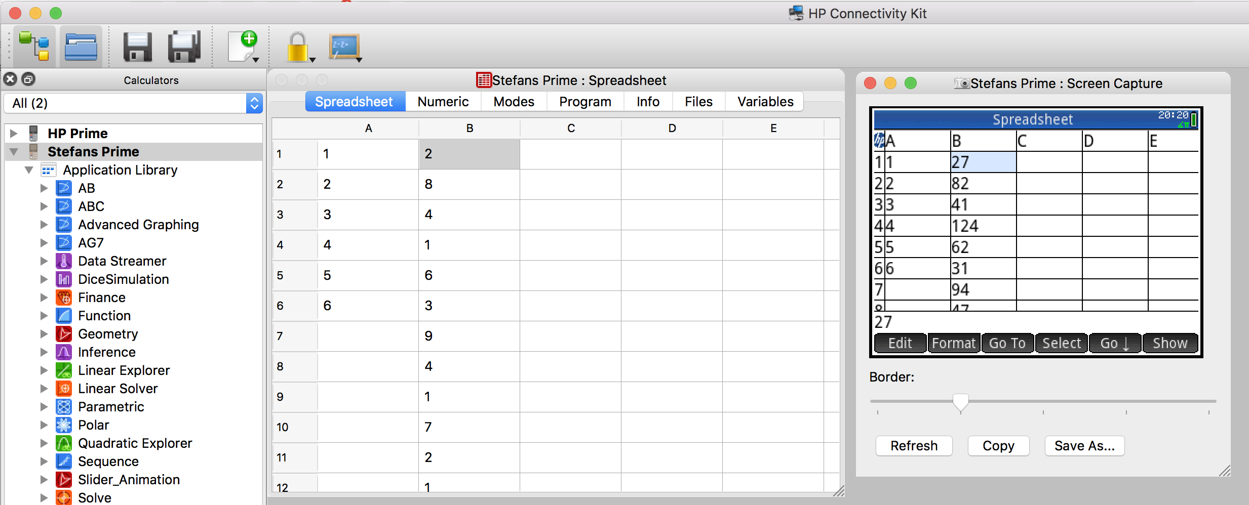Click the Save As toolbar icon
The width and height of the screenshot is (1249, 505).
point(184,47)
